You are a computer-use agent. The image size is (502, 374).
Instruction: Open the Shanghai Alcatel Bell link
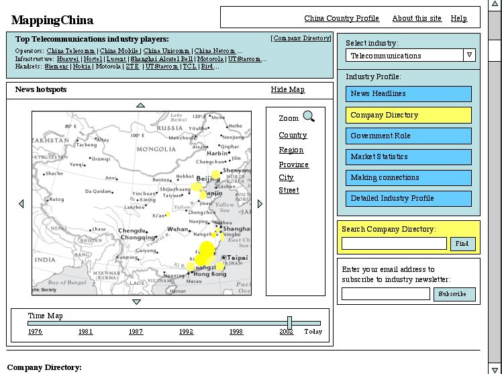pos(162,59)
